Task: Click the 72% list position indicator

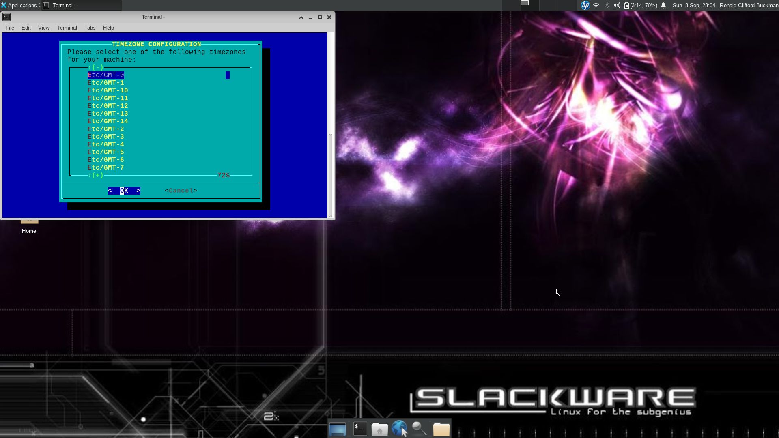Action: coord(224,175)
